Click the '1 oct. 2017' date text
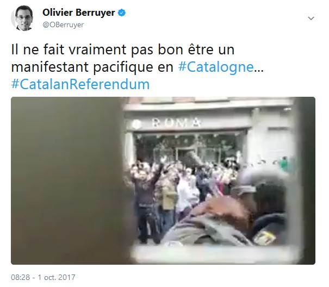This screenshot has height=287, width=329. coord(57,277)
